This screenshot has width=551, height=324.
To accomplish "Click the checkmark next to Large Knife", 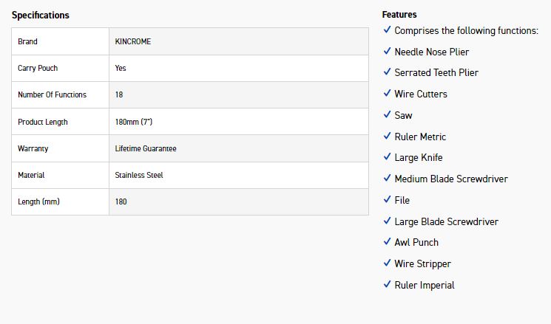I will click(387, 156).
